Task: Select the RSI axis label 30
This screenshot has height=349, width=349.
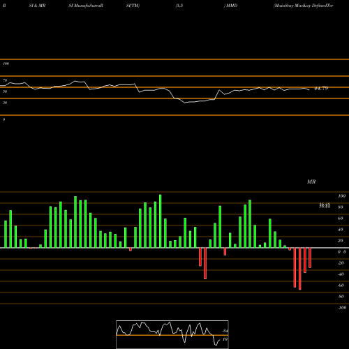Action: (5, 103)
